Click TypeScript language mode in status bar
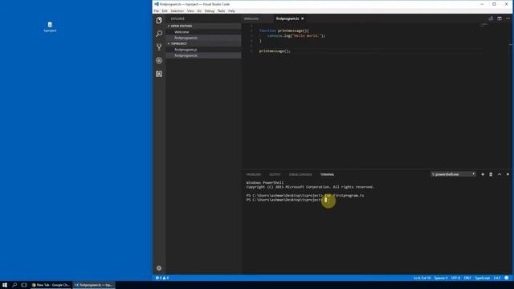The image size is (514, 289). click(482, 278)
